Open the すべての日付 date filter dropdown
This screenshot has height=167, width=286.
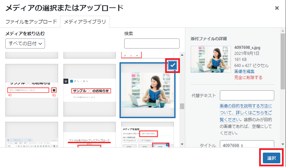(x=25, y=44)
